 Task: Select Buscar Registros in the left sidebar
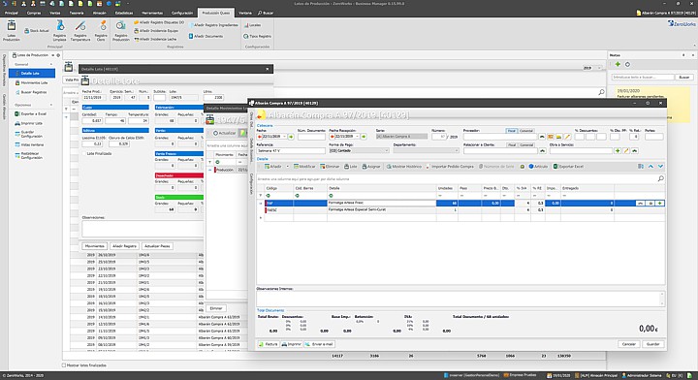[31, 92]
